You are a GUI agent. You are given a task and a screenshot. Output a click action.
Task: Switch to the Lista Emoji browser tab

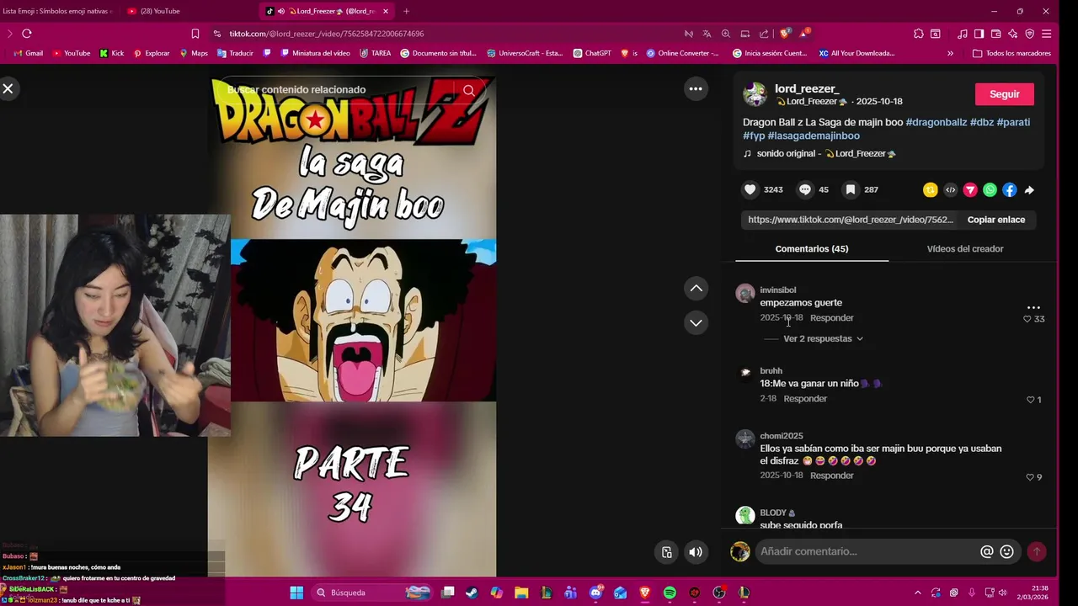click(57, 11)
